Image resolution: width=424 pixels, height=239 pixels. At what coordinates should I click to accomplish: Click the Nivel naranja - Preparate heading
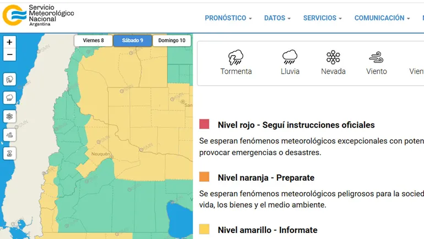coord(266,178)
